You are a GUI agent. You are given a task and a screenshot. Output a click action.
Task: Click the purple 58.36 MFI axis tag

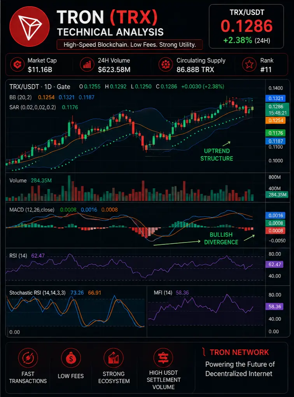[x=275, y=307]
